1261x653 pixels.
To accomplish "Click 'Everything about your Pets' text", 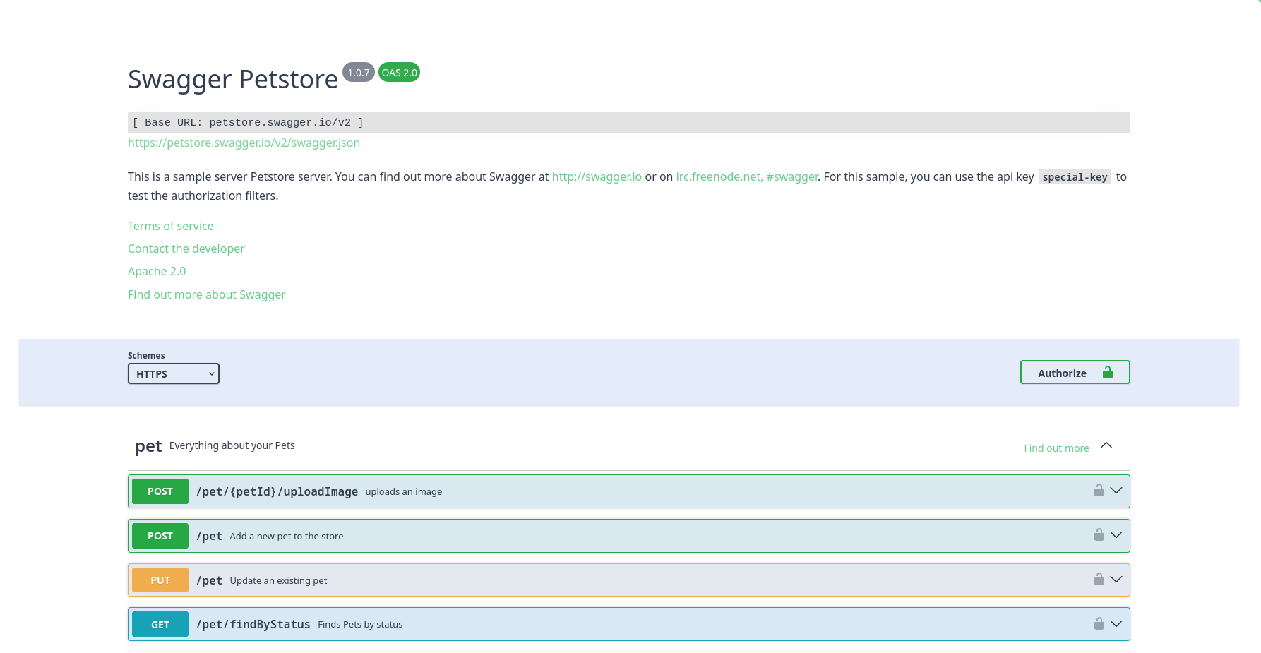I will pyautogui.click(x=232, y=445).
